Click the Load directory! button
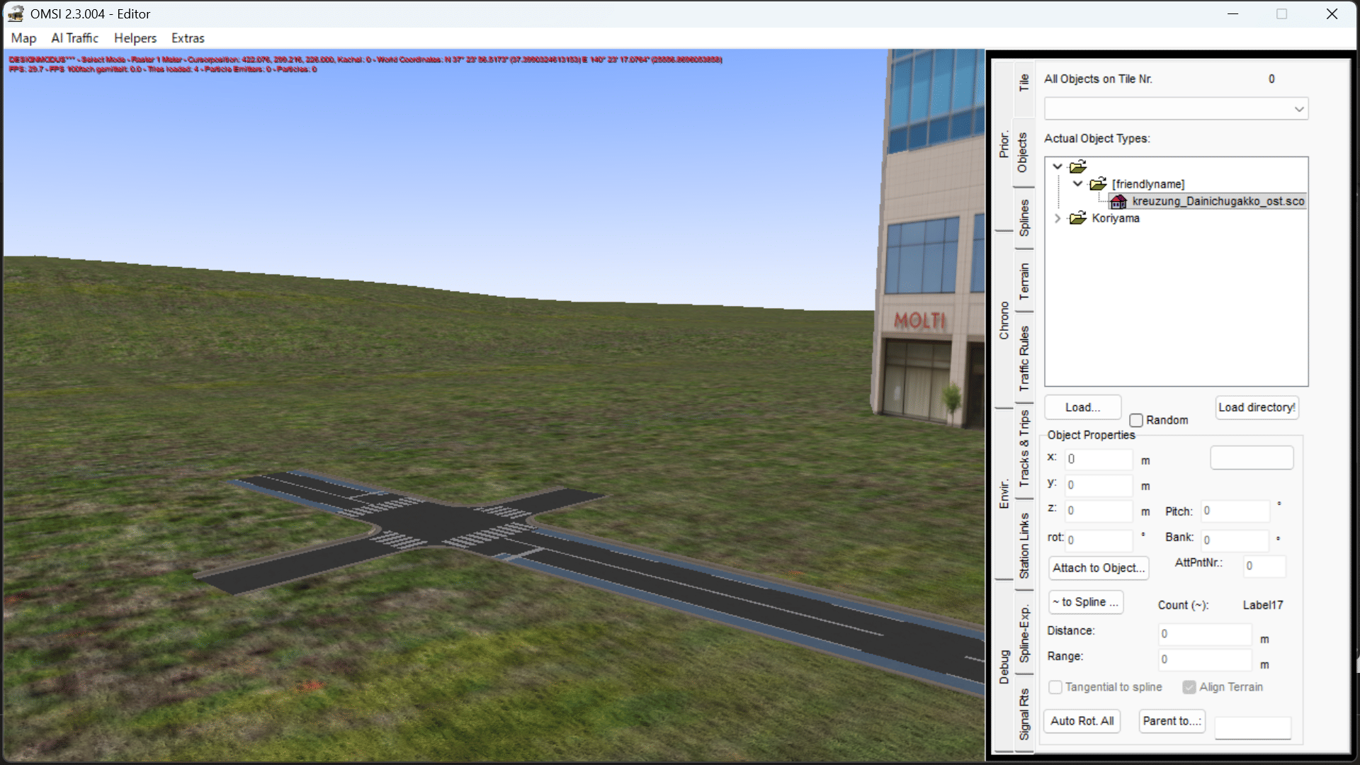 tap(1257, 407)
